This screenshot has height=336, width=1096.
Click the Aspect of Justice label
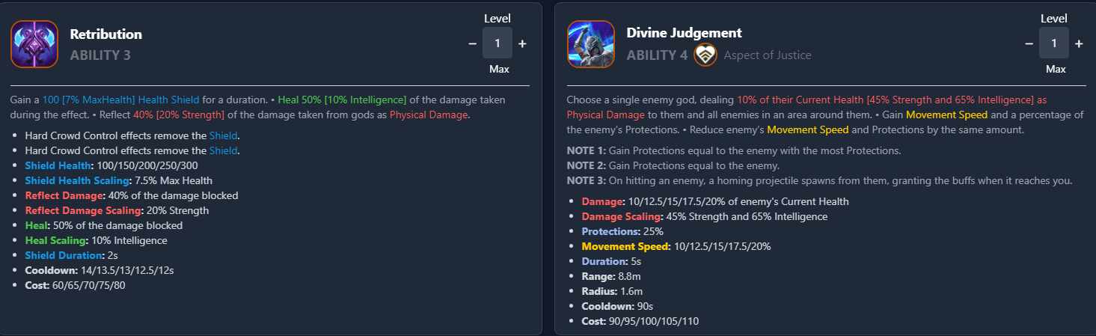click(767, 55)
